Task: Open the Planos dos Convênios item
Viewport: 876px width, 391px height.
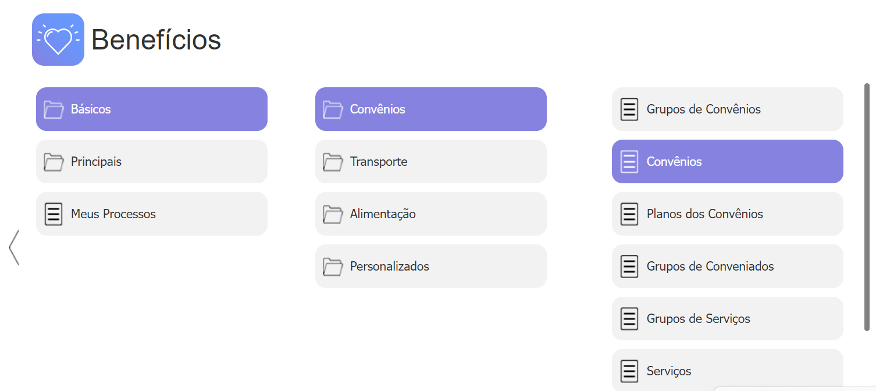Action: pos(728,214)
